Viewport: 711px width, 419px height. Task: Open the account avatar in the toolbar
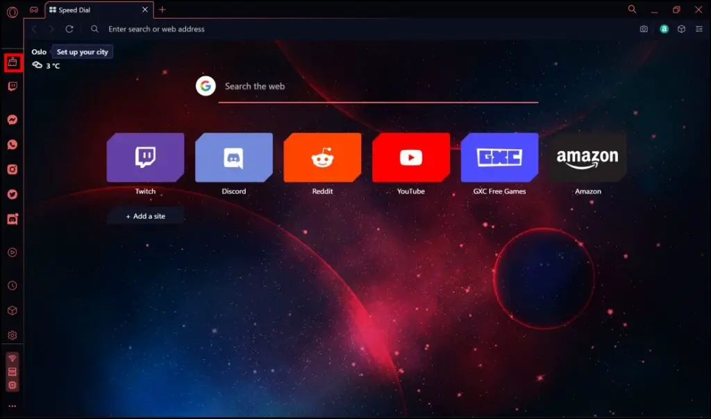coord(664,29)
